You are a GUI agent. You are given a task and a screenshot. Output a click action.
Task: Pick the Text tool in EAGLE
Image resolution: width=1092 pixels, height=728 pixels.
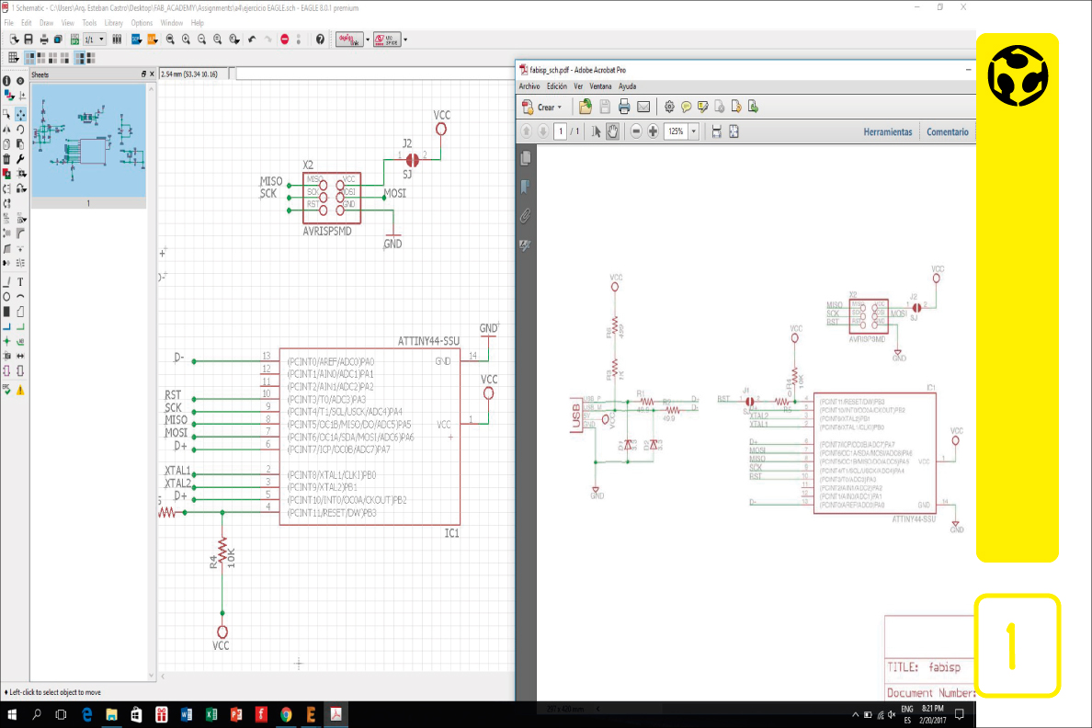coord(20,282)
